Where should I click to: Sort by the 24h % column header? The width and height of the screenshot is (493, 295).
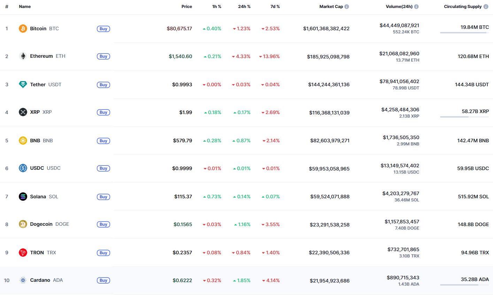tap(244, 7)
